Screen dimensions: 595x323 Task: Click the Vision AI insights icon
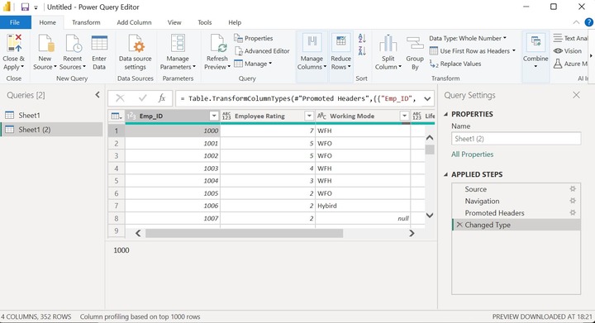click(558, 50)
